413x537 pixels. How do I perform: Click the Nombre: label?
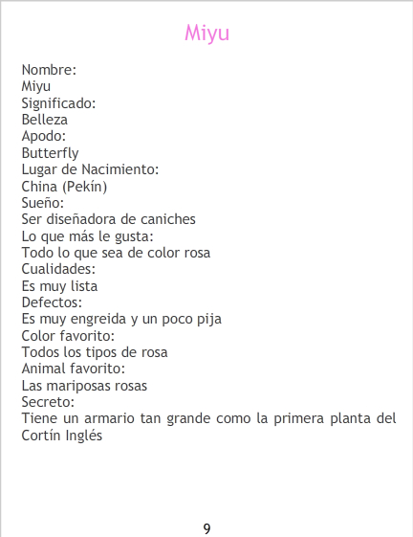[x=49, y=70]
